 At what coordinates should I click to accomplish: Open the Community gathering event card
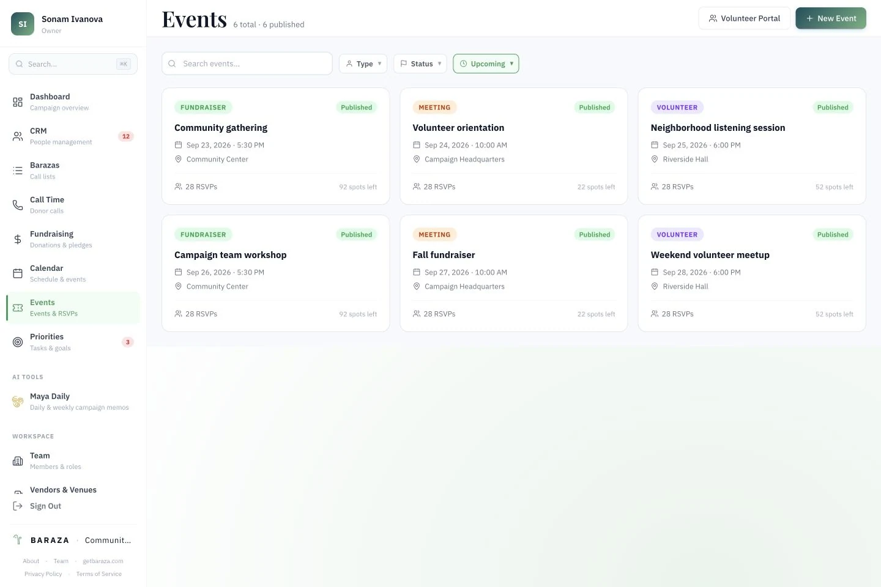[276, 146]
